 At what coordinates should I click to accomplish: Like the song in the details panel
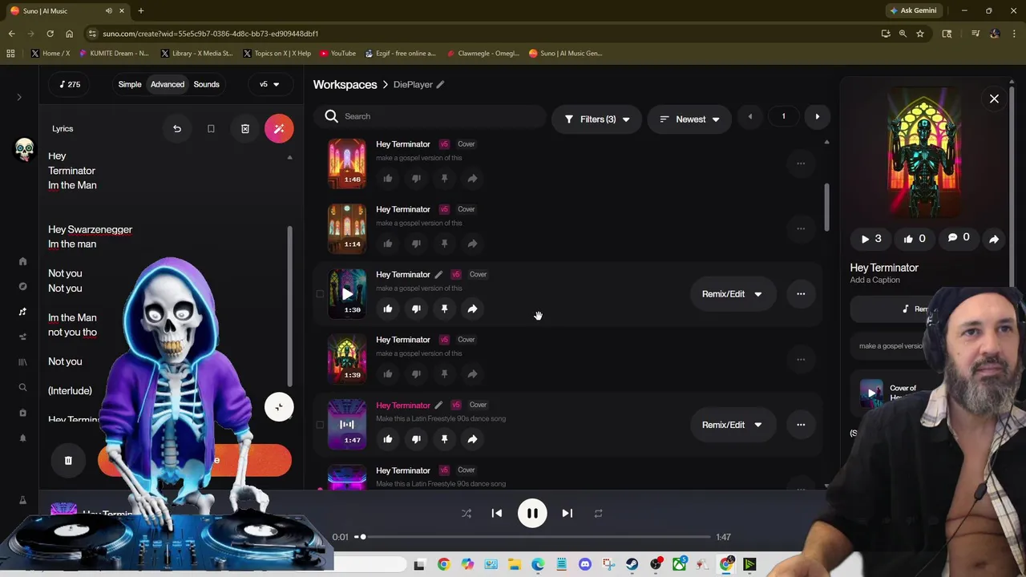point(914,238)
